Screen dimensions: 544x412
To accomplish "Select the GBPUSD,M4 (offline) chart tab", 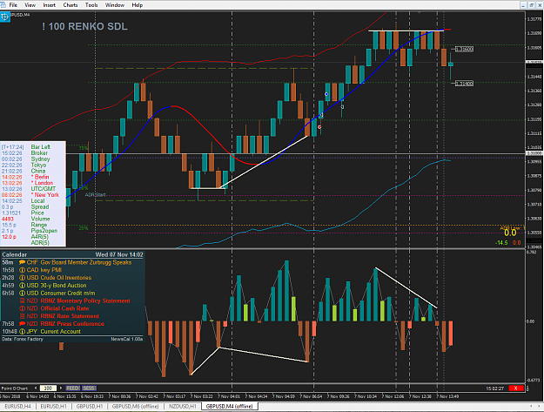I will (x=229, y=406).
